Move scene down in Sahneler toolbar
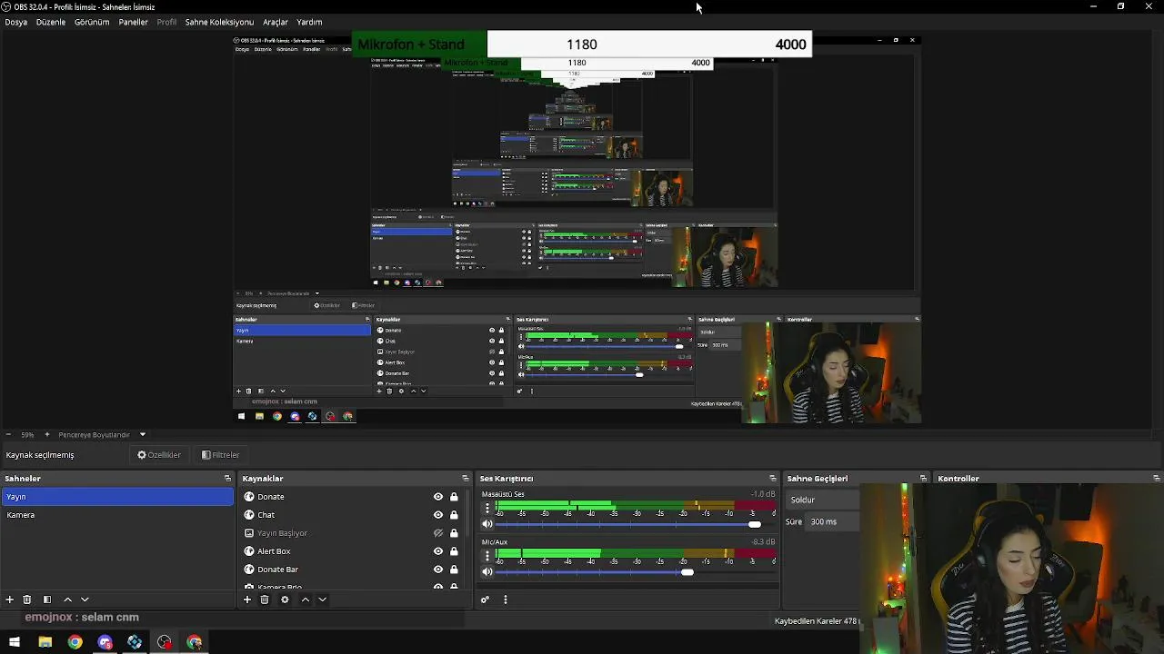1164x654 pixels. (x=85, y=599)
